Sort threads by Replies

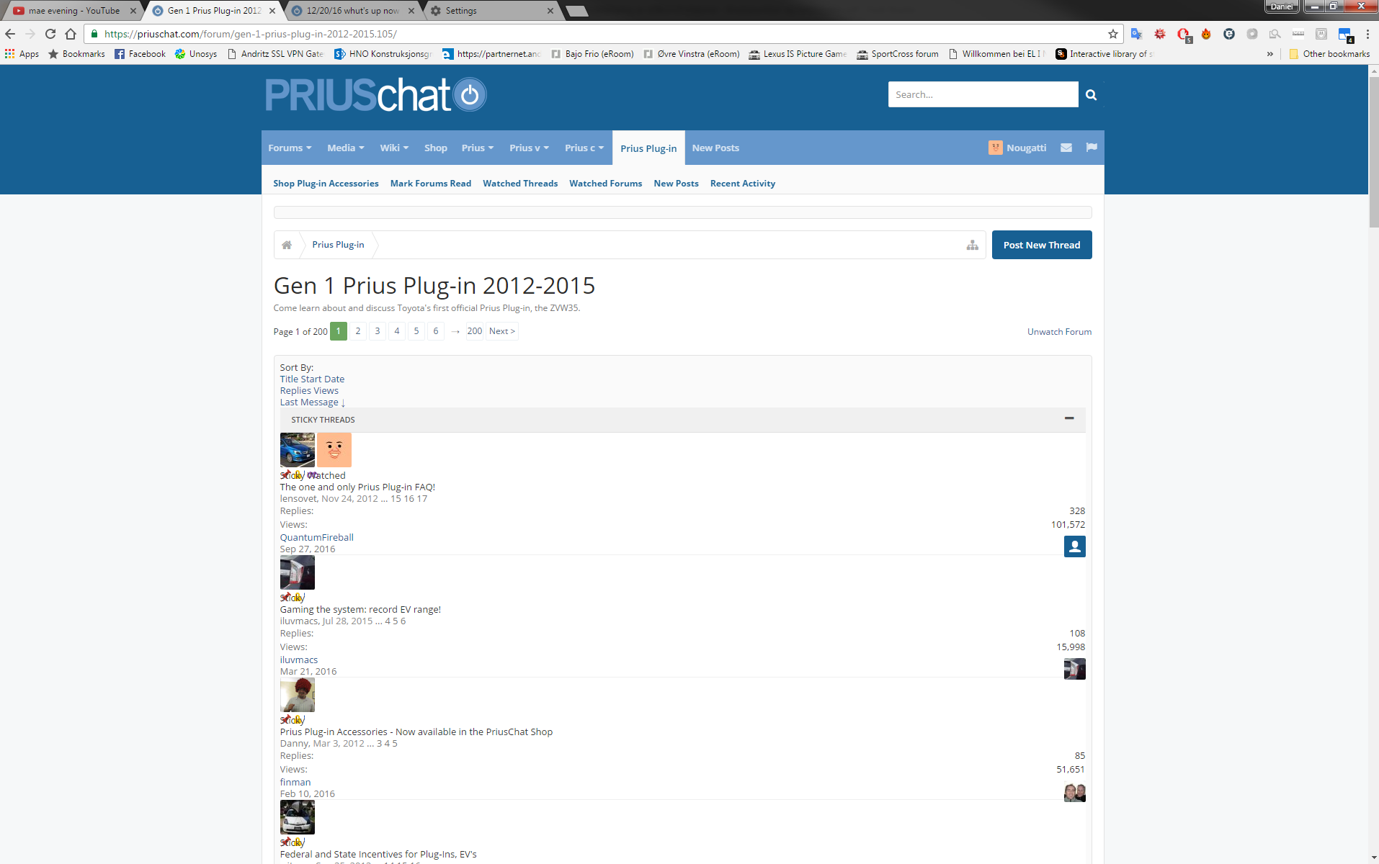point(295,390)
